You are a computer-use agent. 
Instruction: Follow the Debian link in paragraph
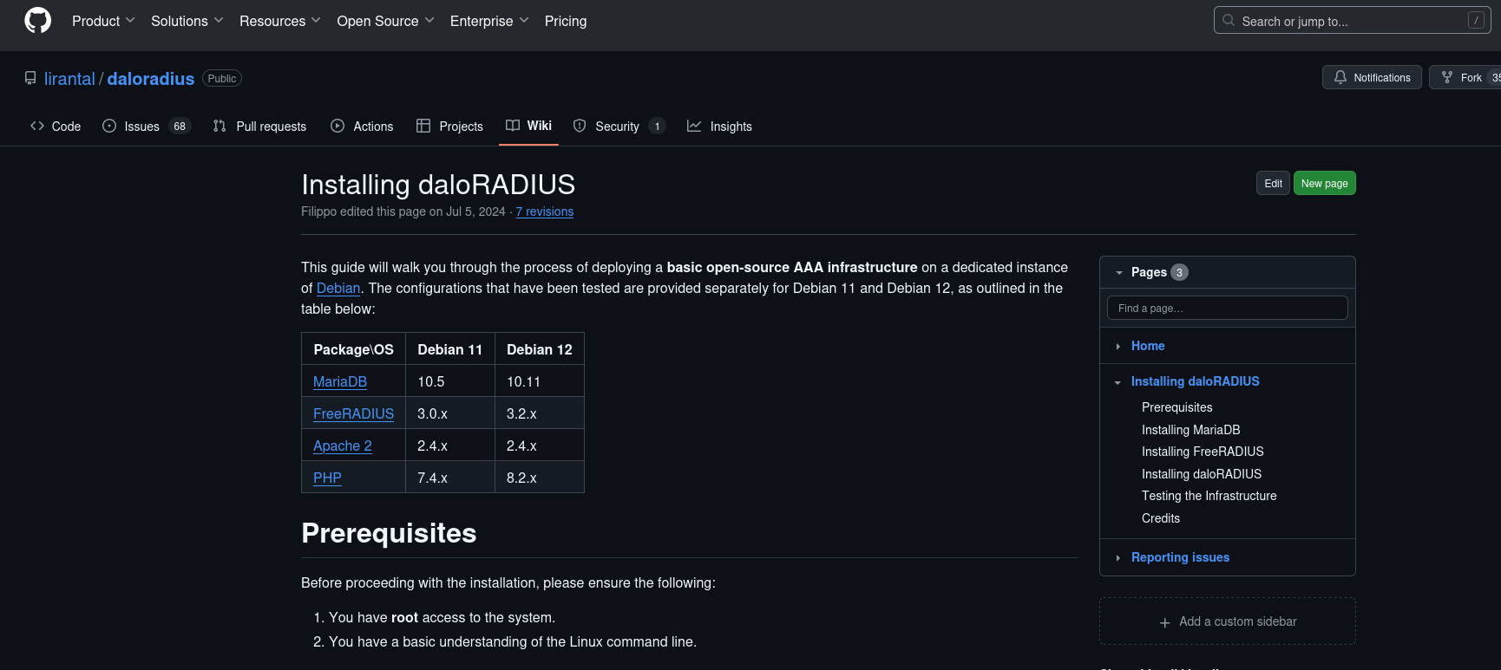click(338, 288)
